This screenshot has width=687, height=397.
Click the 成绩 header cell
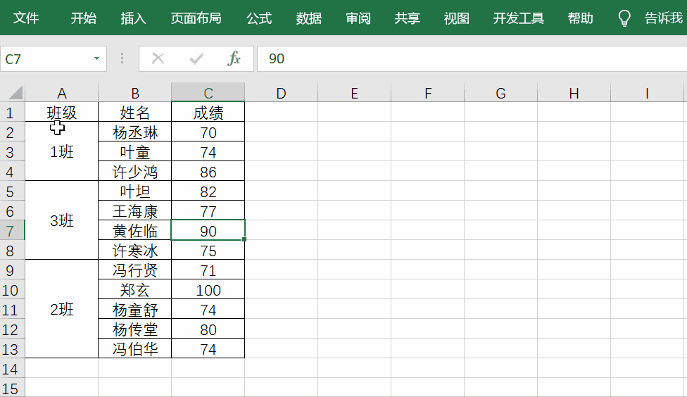click(208, 112)
